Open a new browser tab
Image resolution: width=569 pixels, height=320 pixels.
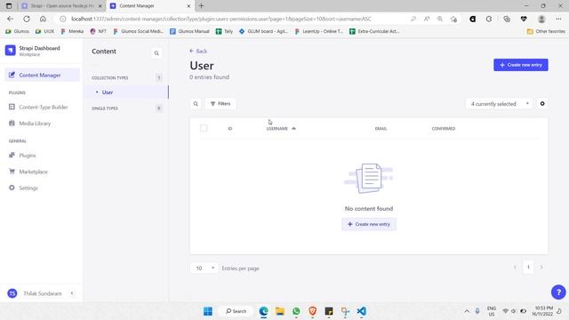pyautogui.click(x=202, y=6)
